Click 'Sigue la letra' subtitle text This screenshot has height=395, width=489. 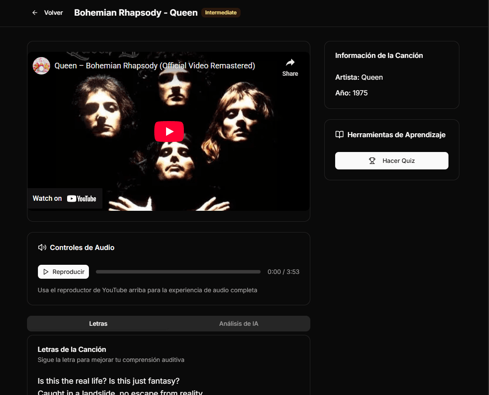pos(111,360)
